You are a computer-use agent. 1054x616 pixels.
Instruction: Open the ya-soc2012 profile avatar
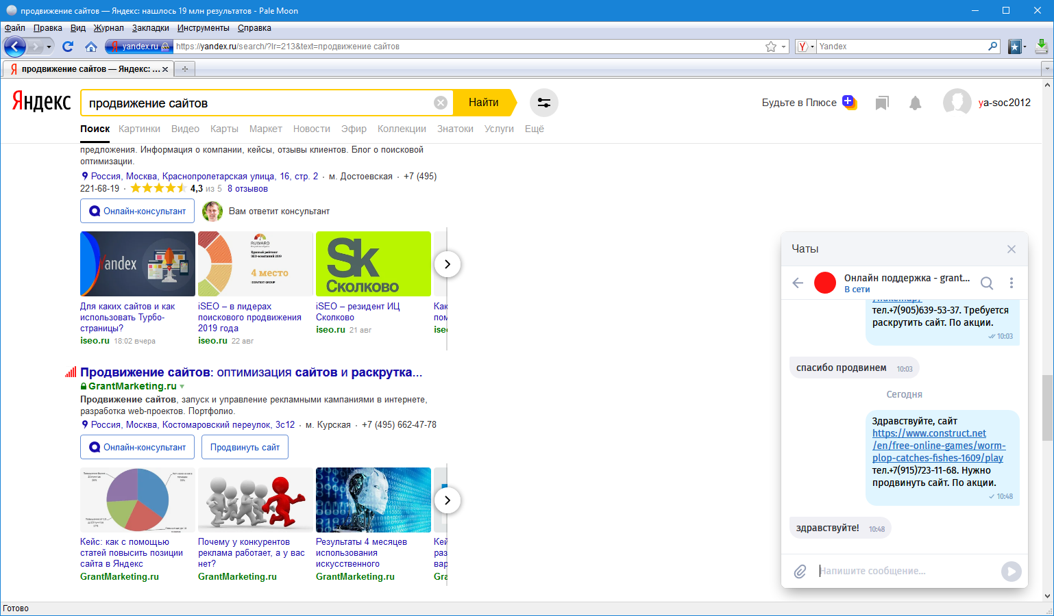pos(957,103)
